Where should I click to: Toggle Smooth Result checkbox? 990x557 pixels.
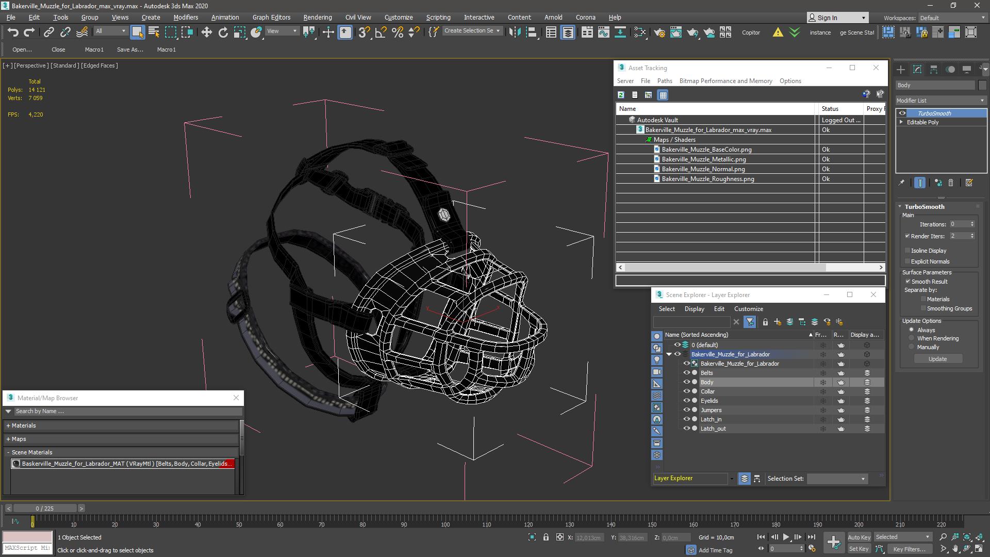click(x=907, y=282)
